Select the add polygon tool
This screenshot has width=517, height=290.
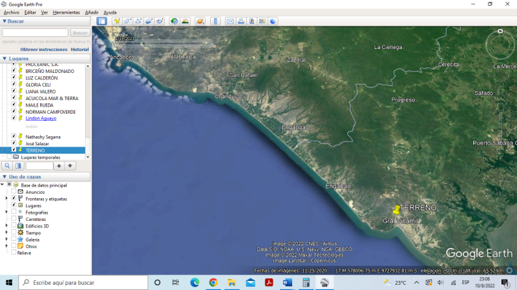pos(128,21)
